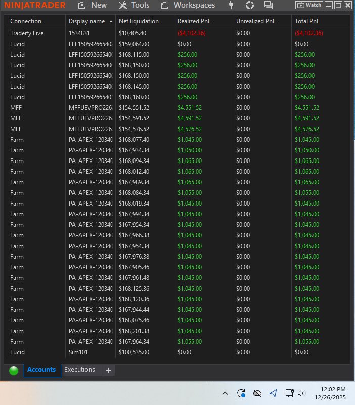Image resolution: width=355 pixels, height=405 pixels.
Task: Sort by Unrealized PnL column
Action: pos(256,21)
